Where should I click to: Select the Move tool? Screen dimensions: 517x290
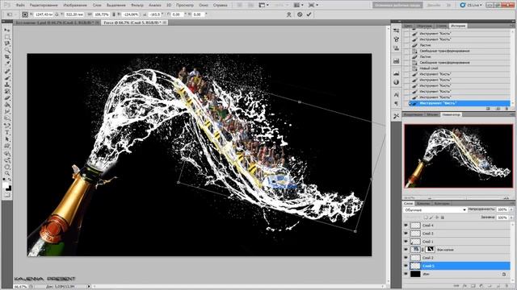click(7, 30)
